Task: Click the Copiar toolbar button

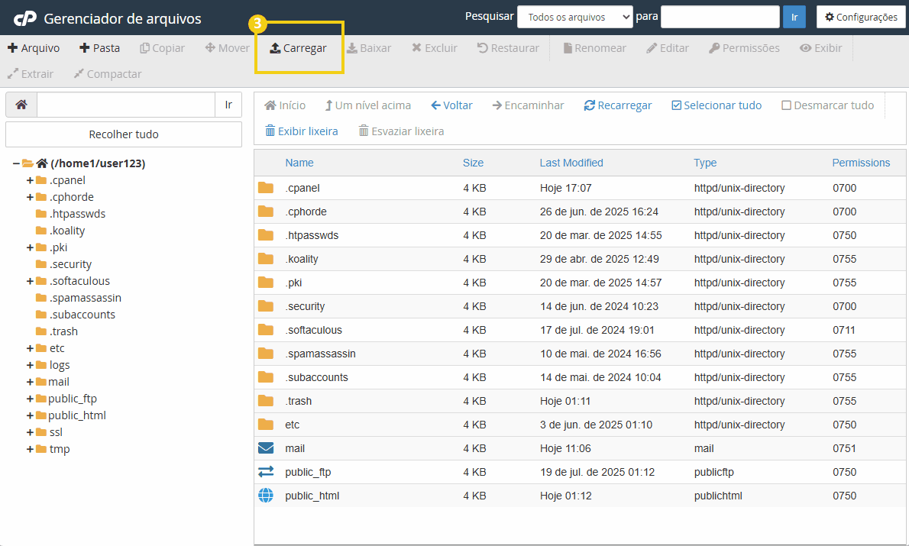Action: [162, 48]
